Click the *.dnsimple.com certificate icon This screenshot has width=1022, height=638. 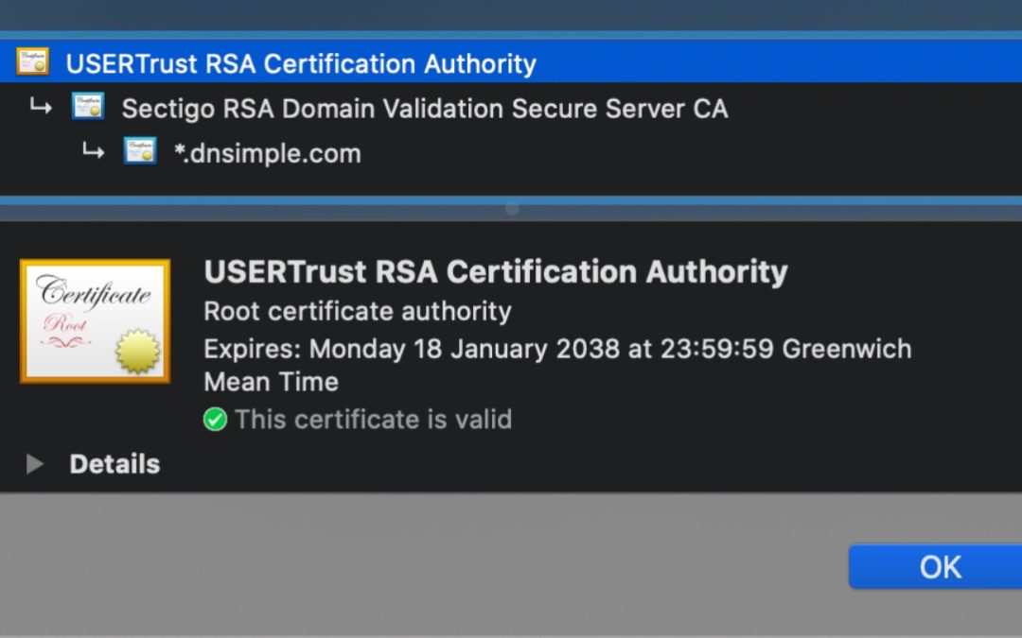[x=140, y=152]
